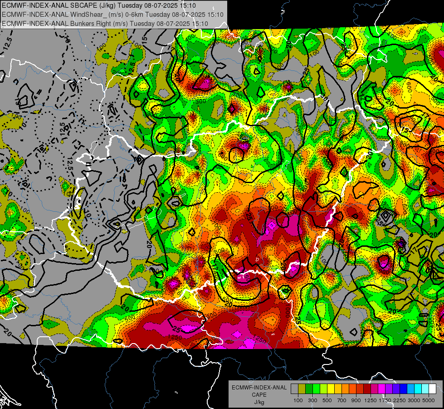
Task: Click the 300 value on legend scale
Action: tap(312, 400)
